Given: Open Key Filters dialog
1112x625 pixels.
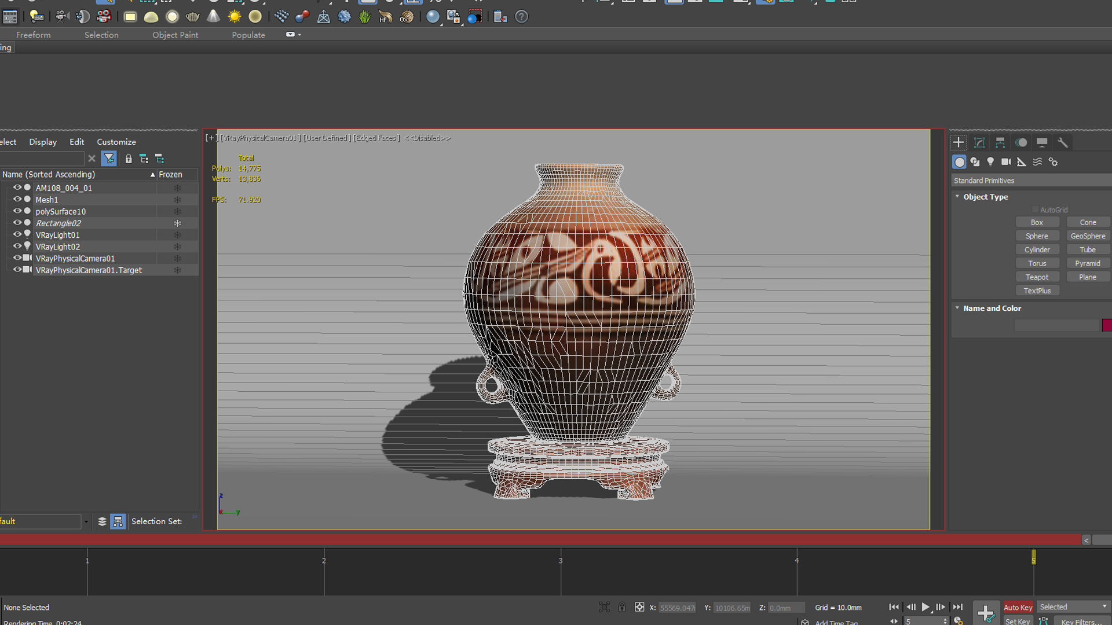Looking at the screenshot, I should [1081, 621].
